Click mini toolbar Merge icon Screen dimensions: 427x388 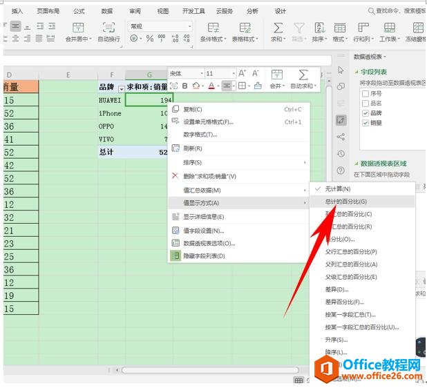(x=276, y=75)
